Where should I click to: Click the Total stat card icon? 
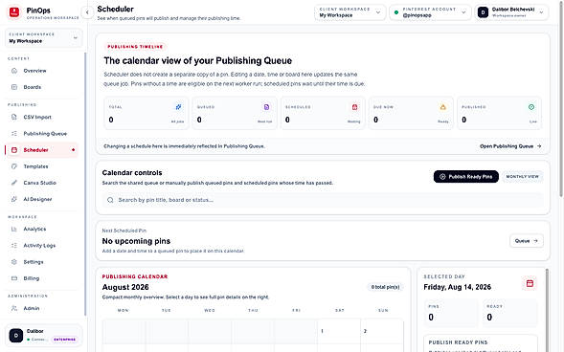(178, 107)
